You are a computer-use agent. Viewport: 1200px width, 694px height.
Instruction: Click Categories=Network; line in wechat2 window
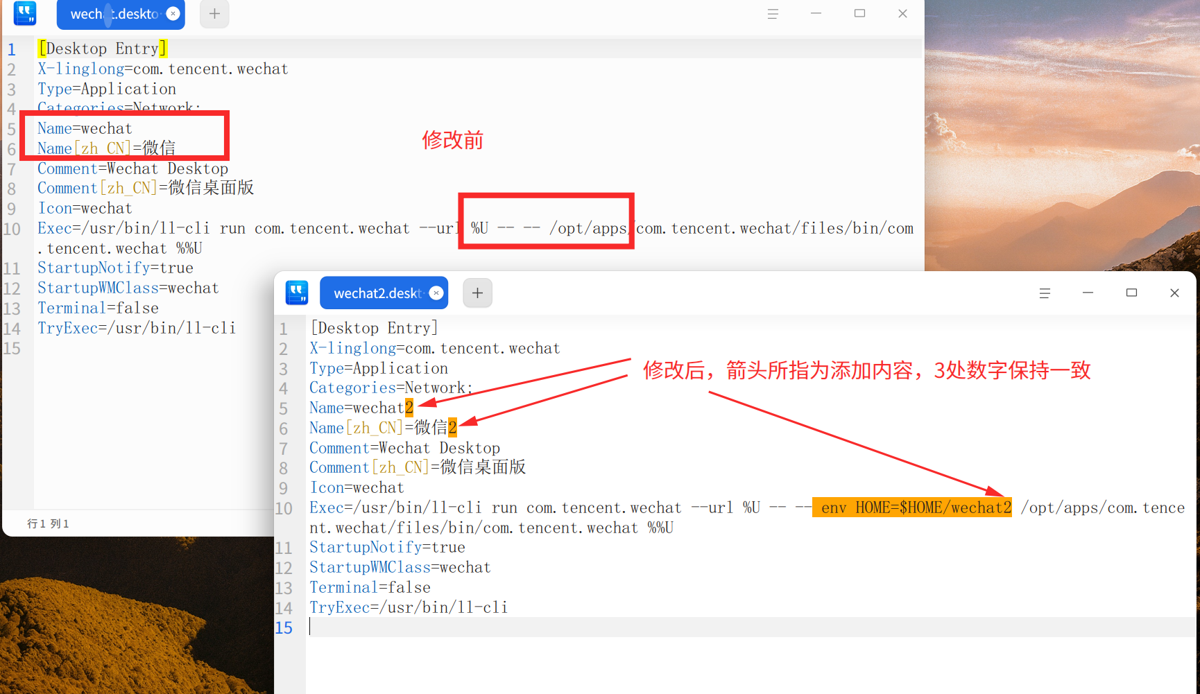point(391,388)
